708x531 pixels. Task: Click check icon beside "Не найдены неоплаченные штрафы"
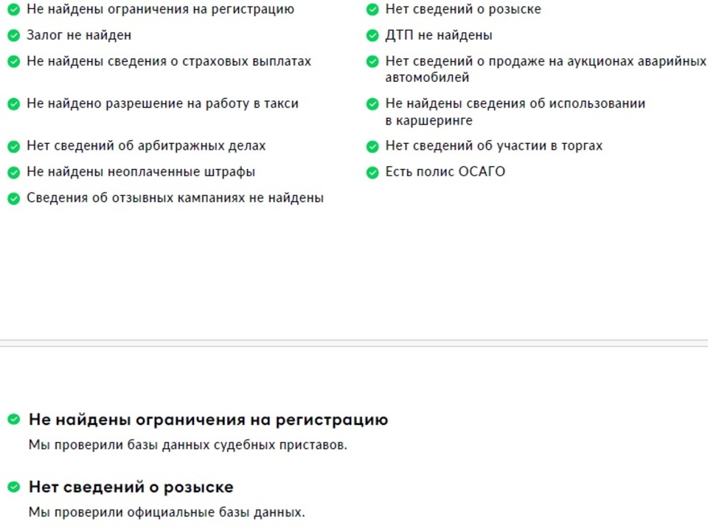[x=13, y=173]
